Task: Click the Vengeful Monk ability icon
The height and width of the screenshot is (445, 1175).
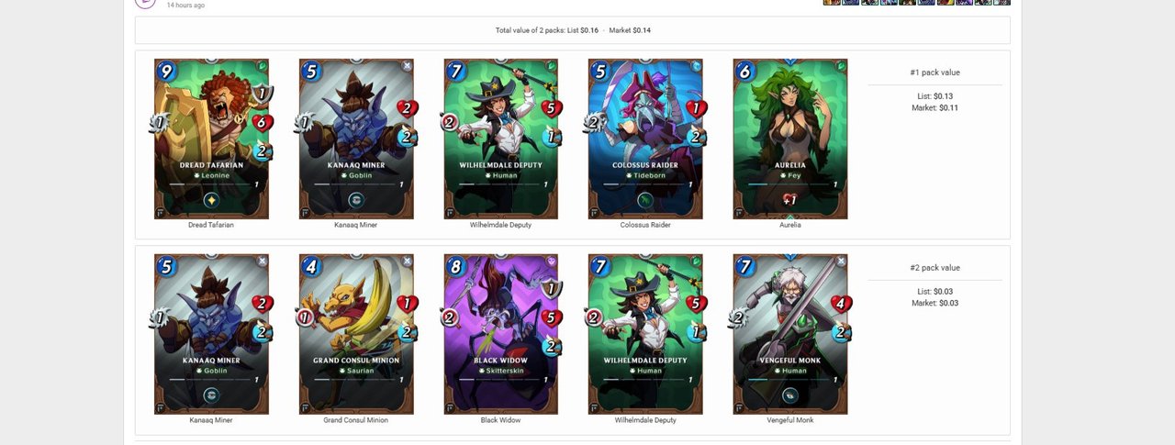Action: pos(789,395)
